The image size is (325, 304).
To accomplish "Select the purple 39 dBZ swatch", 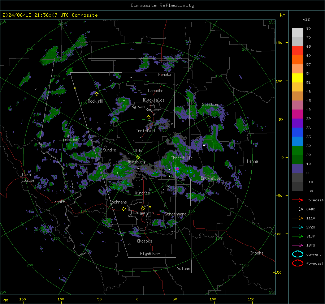I will (x=298, y=123).
